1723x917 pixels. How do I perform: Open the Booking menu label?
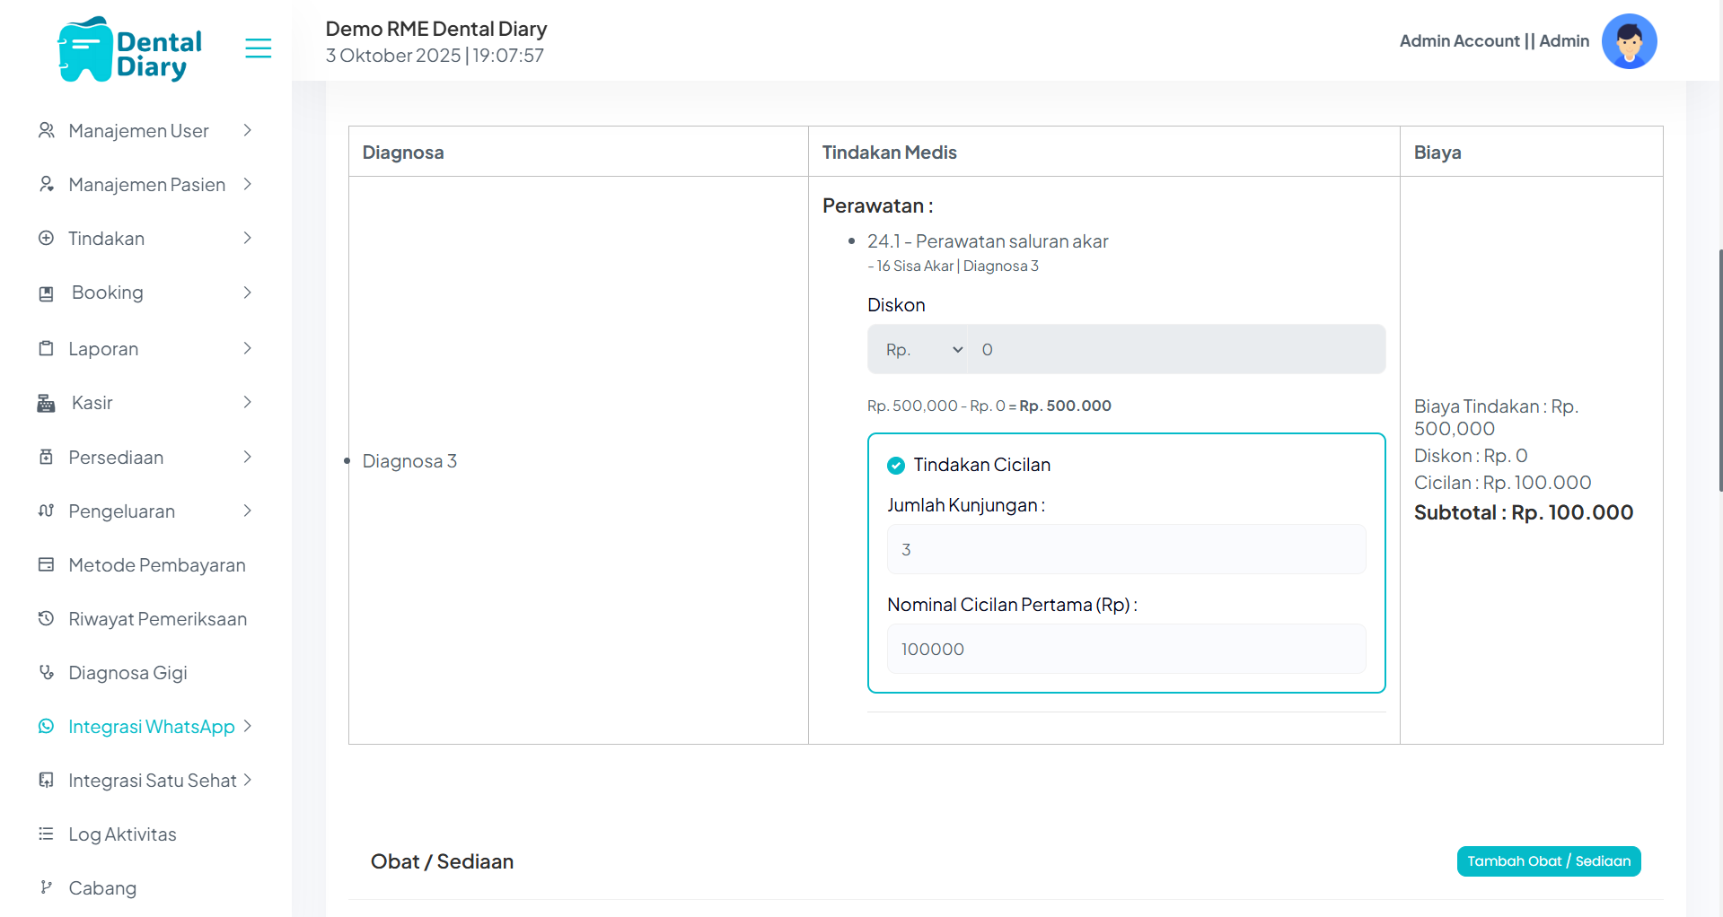tap(108, 293)
